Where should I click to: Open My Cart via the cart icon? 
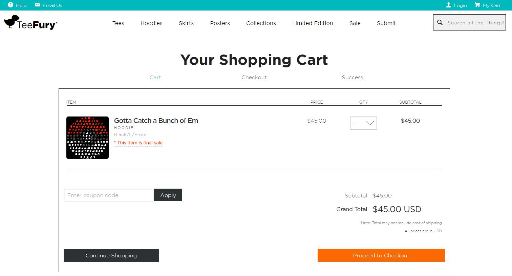pyautogui.click(x=477, y=5)
